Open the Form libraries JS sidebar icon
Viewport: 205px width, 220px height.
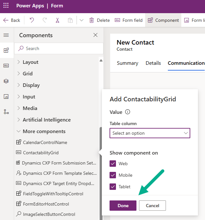coord(6,97)
